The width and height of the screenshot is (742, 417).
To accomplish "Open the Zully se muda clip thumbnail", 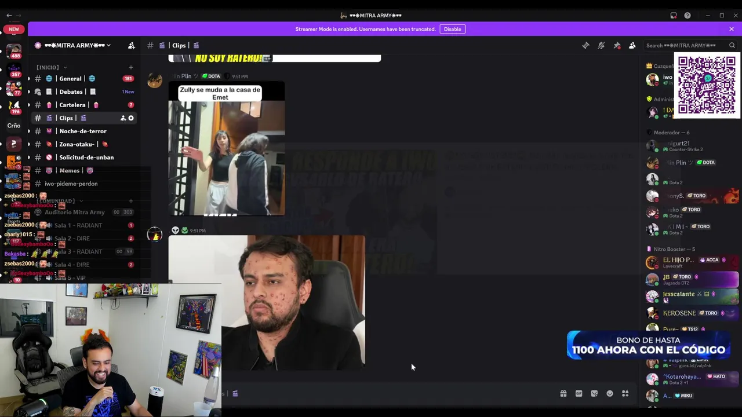I will click(x=227, y=149).
